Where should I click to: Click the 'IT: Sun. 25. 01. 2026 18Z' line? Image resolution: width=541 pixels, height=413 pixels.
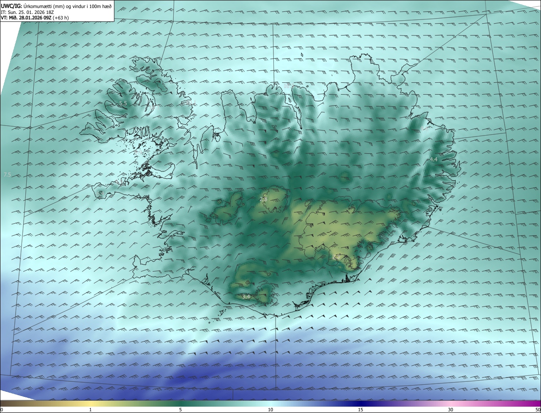(x=27, y=12)
